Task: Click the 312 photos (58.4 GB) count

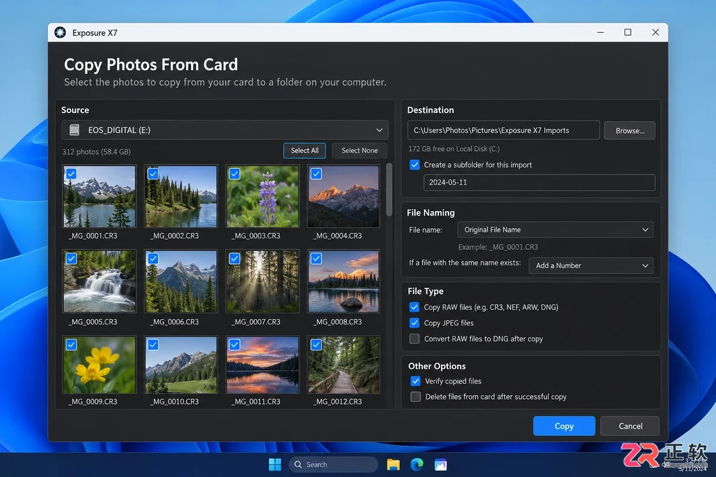Action: coord(96,152)
